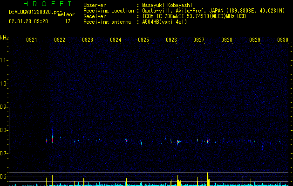Image resolution: width=293 pixels, height=186 pixels.
Task: Click the A504HB(yagi 4el) antenna text
Action: pos(164,22)
